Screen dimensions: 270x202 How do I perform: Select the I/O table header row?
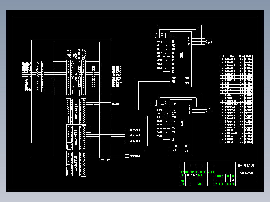pyautogui.click(x=237, y=56)
